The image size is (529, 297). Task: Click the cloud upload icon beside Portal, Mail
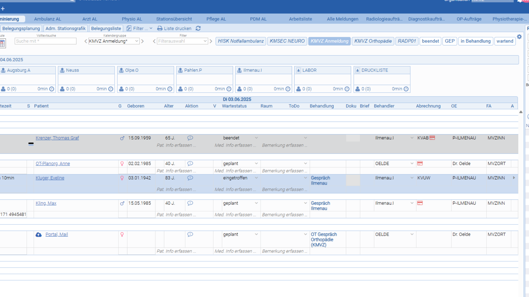39,235
